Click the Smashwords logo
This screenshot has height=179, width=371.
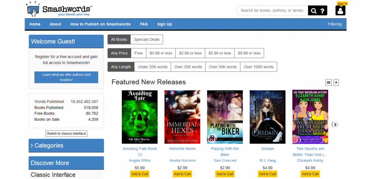(59, 9)
